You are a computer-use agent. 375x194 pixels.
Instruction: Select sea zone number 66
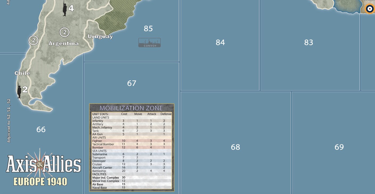[x=41, y=130]
